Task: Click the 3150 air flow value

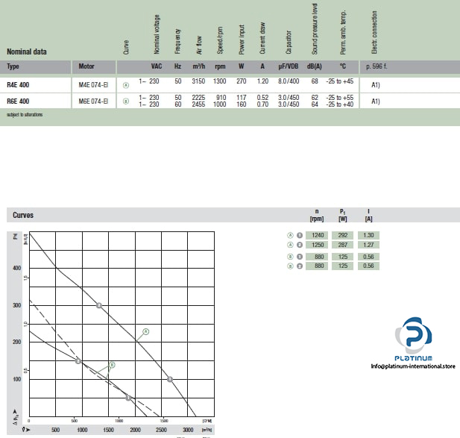Action: coord(199,84)
